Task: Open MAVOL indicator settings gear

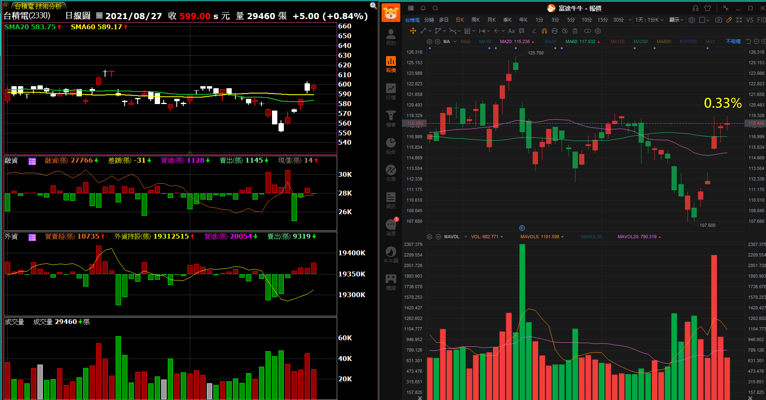Action: click(429, 237)
